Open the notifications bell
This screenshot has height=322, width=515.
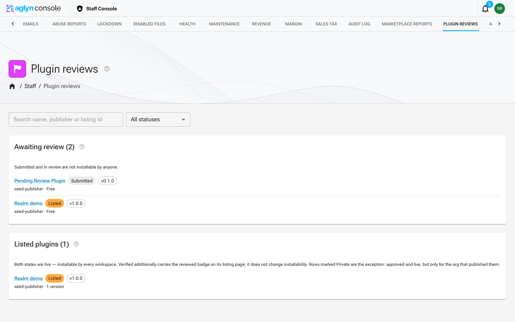click(x=485, y=9)
